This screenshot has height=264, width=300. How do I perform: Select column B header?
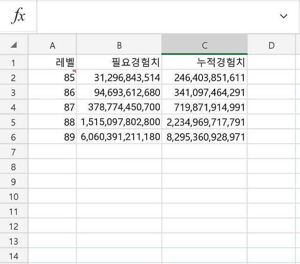[x=119, y=45]
